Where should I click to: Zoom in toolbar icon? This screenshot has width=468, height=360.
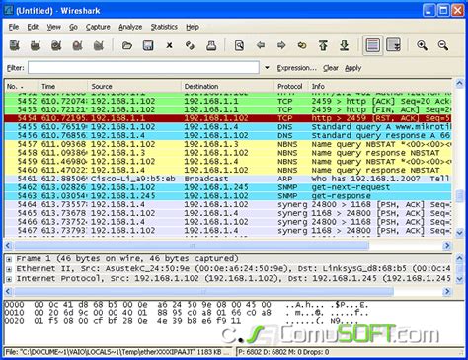[422, 45]
